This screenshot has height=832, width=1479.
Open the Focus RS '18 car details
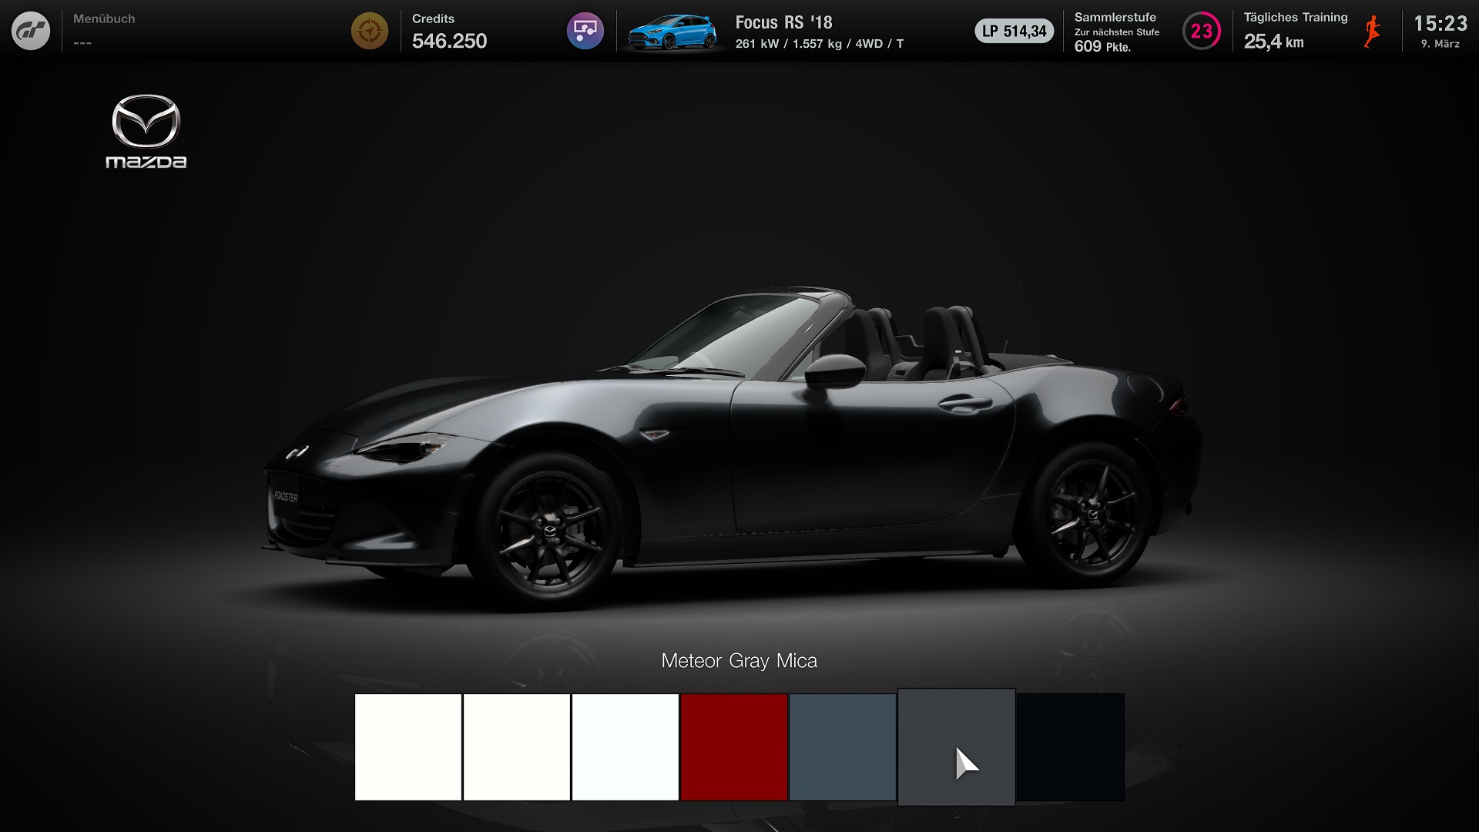point(819,32)
